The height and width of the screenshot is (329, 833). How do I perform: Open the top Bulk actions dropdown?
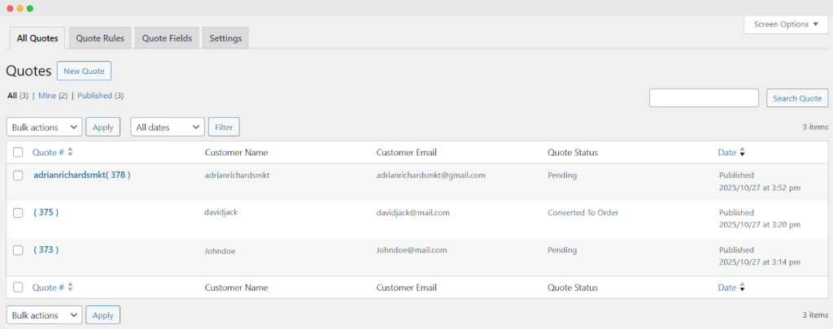(44, 127)
